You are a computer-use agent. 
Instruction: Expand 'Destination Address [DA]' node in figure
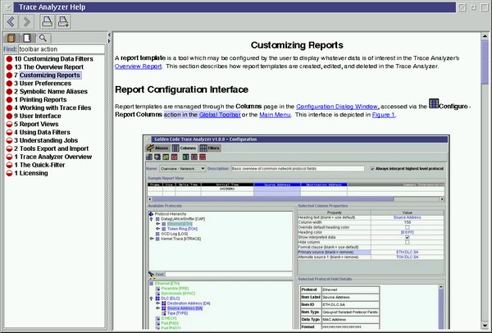157,303
